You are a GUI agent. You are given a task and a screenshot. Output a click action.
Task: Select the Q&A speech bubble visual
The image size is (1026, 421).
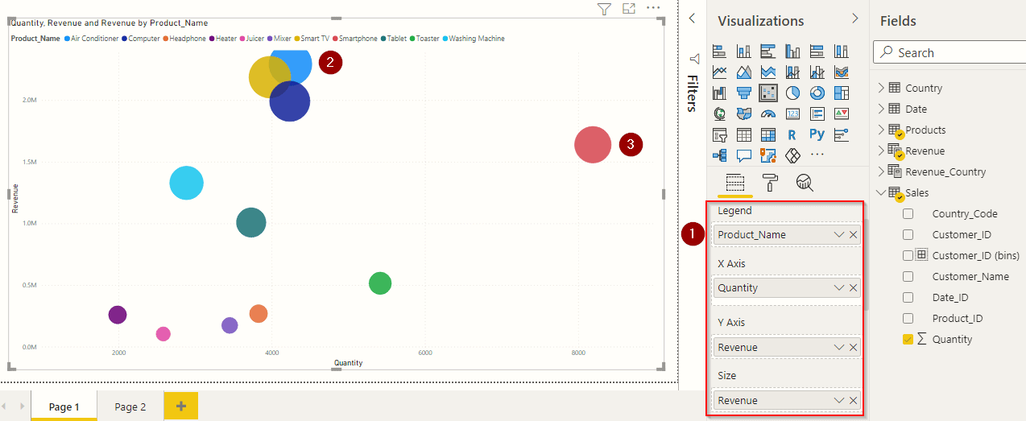pyautogui.click(x=744, y=155)
